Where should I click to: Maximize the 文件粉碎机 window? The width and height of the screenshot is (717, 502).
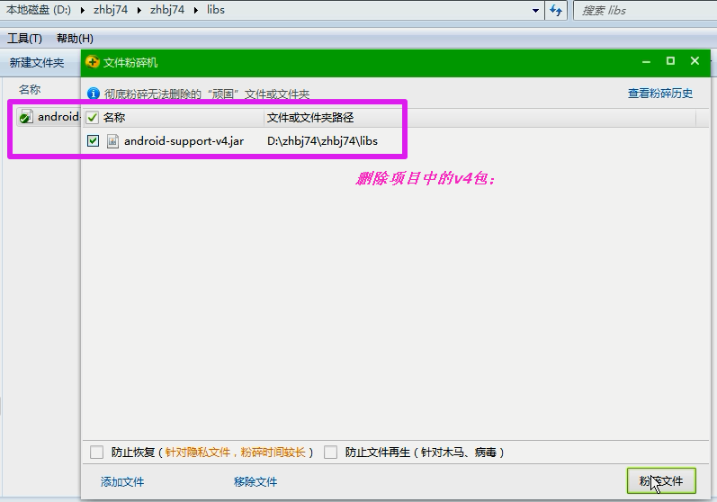(x=670, y=61)
